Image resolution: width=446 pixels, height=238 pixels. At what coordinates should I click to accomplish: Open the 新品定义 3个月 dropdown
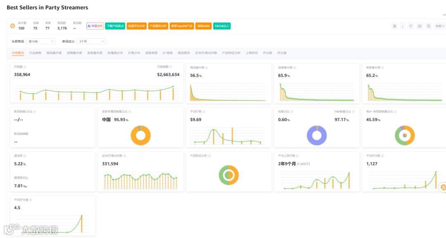point(91,42)
